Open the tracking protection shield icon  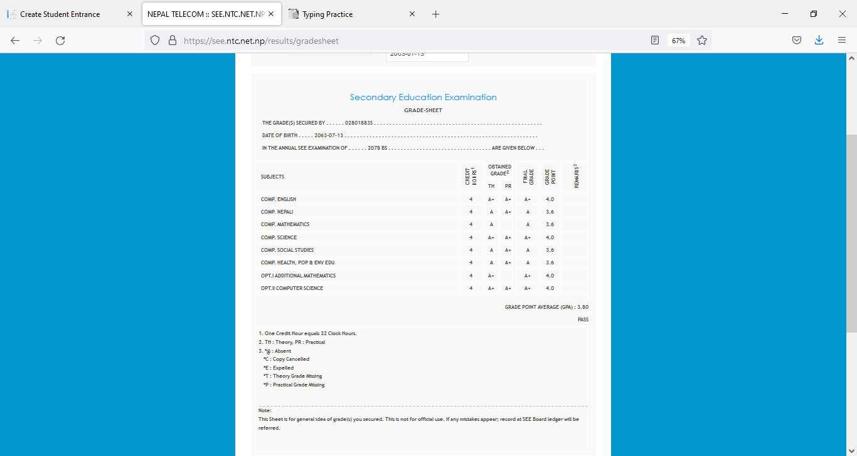tap(156, 40)
